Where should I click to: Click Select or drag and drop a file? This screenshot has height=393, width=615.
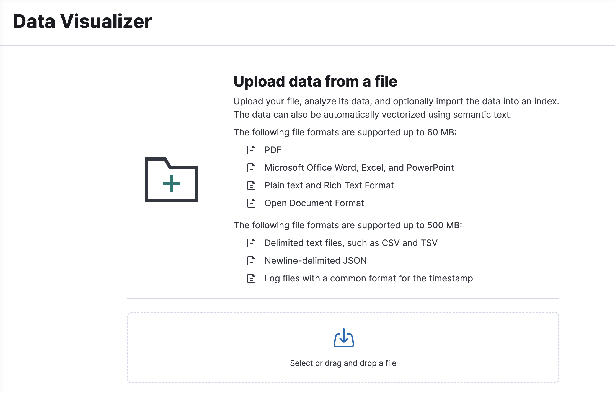pyautogui.click(x=343, y=363)
